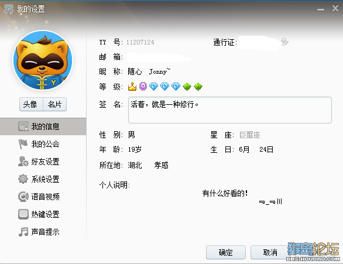Click the 个人说明 text 有什么好看的!
The height and width of the screenshot is (264, 343).
225,193
